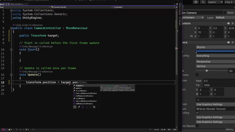The width and height of the screenshot is (235, 132).
Task: Toggle the Physical Camera checkbox
Action: pos(197,75)
